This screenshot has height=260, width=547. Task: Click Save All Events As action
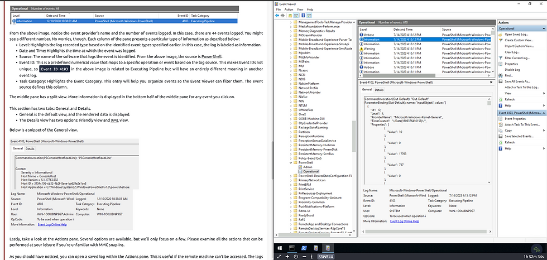click(x=517, y=81)
